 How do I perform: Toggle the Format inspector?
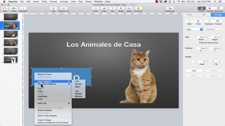coord(201,8)
